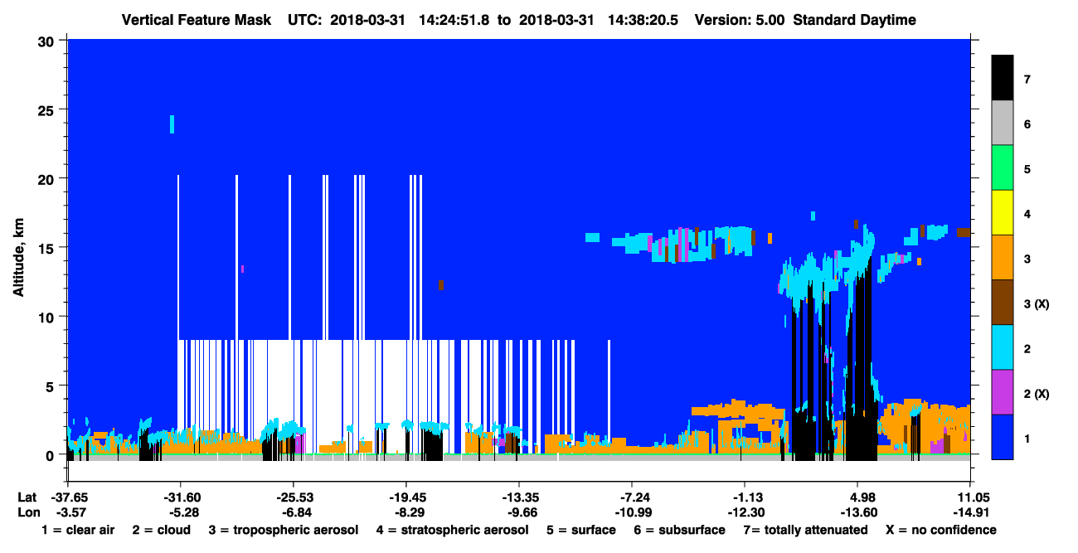Click the yellow color swatch labeled 4
1078x553 pixels.
coord(1003,212)
